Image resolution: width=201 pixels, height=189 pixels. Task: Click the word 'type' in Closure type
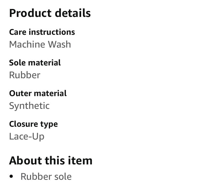(x=49, y=125)
